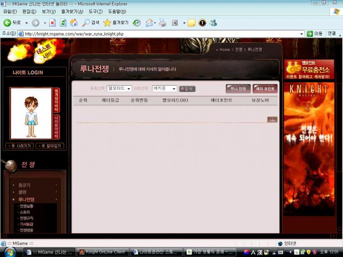Open 루나전쟁 sidebar menu item
The image size is (343, 257).
tap(26, 199)
